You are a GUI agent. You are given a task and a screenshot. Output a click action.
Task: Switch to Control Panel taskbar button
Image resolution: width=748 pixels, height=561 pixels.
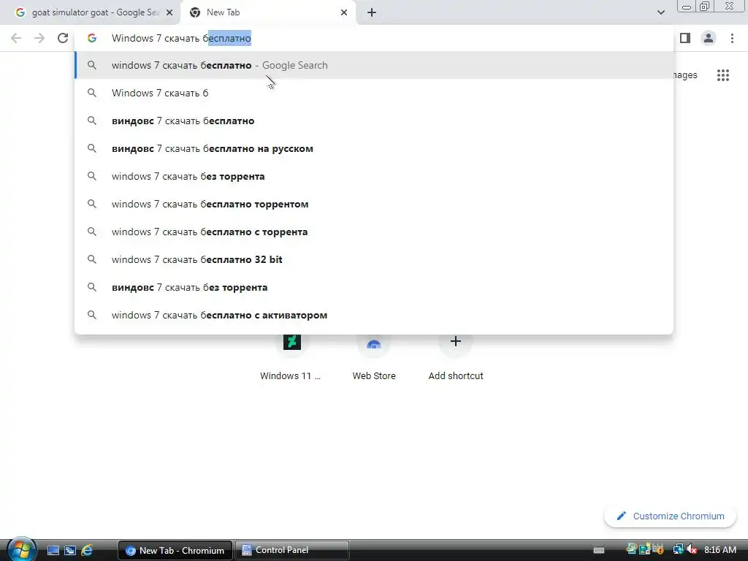[292, 551]
